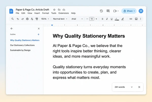Click the outline back arrow

coord(12,29)
